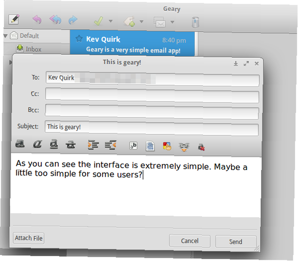Toggle strikethrough formatting

point(71,145)
